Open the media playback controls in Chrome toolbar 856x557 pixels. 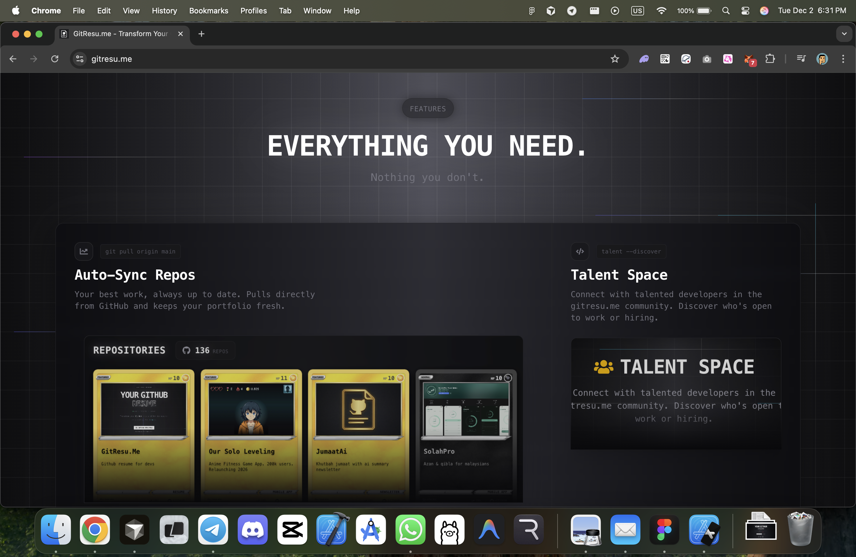(801, 59)
